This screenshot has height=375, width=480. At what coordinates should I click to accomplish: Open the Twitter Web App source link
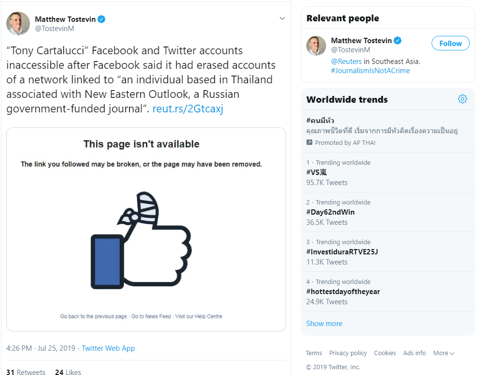108,348
